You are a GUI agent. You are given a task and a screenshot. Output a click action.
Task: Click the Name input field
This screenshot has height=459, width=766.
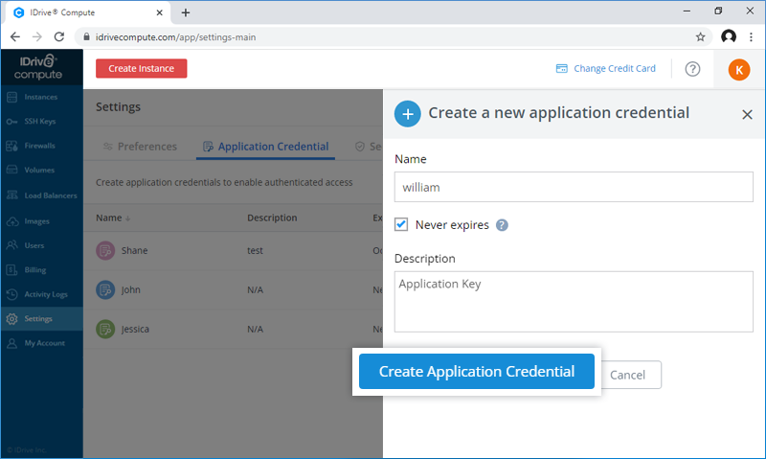(574, 187)
